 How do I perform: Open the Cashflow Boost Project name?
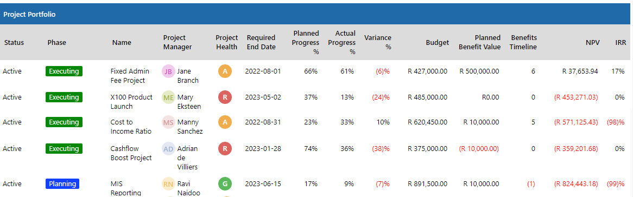[x=131, y=153]
